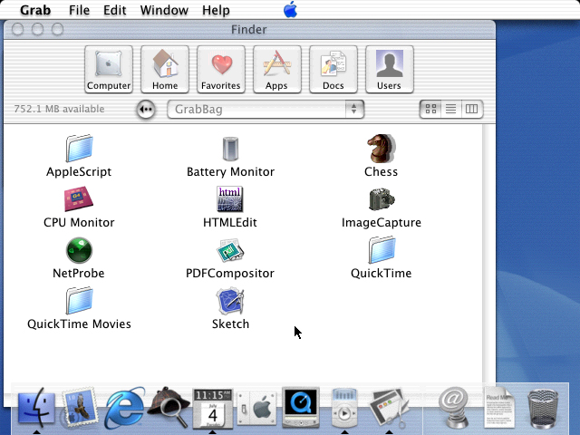Open QuickTime Movies folder

coord(79,301)
